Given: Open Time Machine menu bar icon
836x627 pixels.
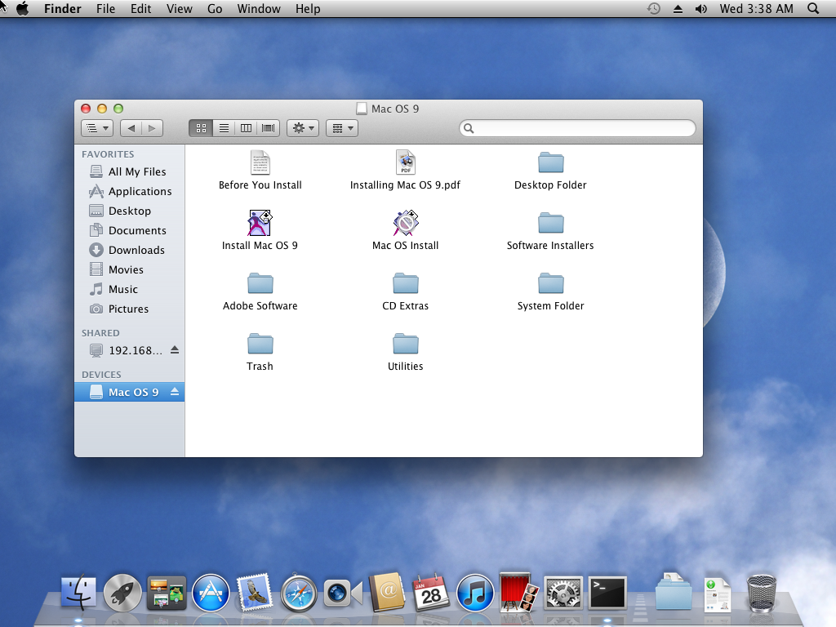Looking at the screenshot, I should click(654, 8).
